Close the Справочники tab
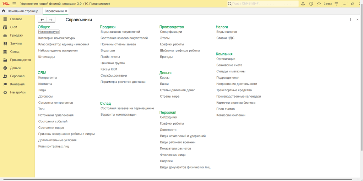The height and width of the screenshot is (181, 363). point(66,11)
